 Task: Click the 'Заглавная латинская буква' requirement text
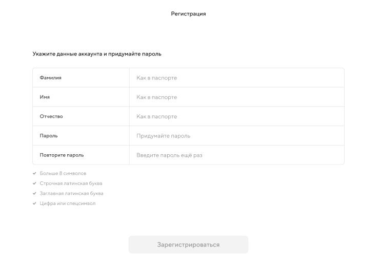pyautogui.click(x=71, y=194)
